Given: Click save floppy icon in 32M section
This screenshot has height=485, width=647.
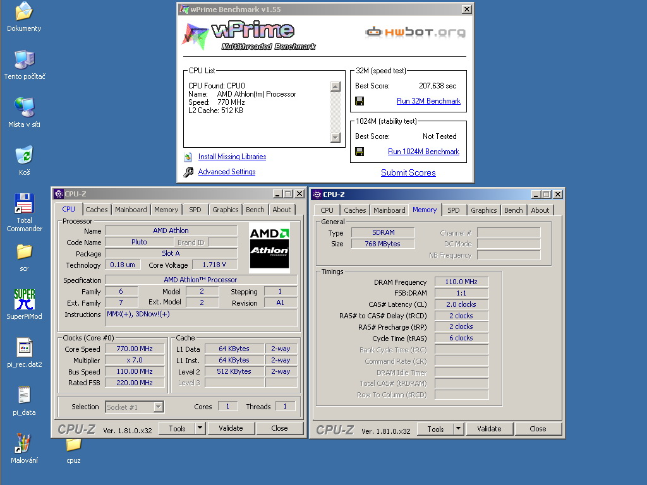Looking at the screenshot, I should [360, 101].
